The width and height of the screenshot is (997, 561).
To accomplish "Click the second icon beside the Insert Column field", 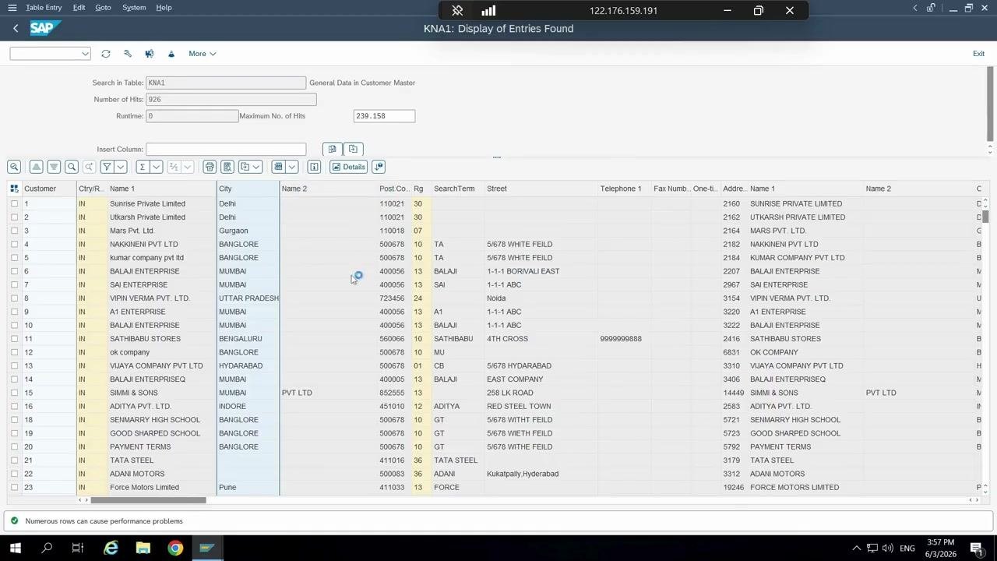I will [353, 149].
